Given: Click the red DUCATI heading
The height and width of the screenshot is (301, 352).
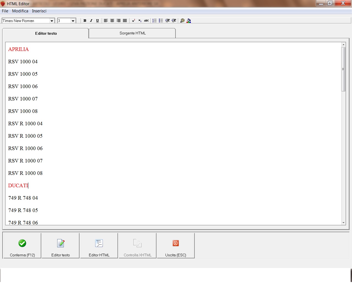Looking at the screenshot, I should 18,186.
